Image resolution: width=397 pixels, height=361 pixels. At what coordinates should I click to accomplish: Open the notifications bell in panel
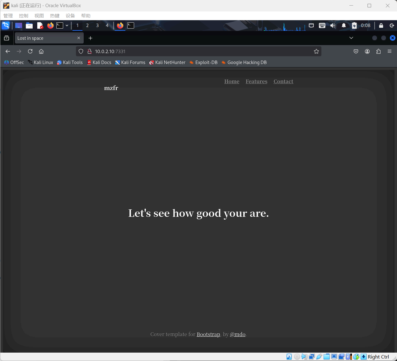pos(344,25)
